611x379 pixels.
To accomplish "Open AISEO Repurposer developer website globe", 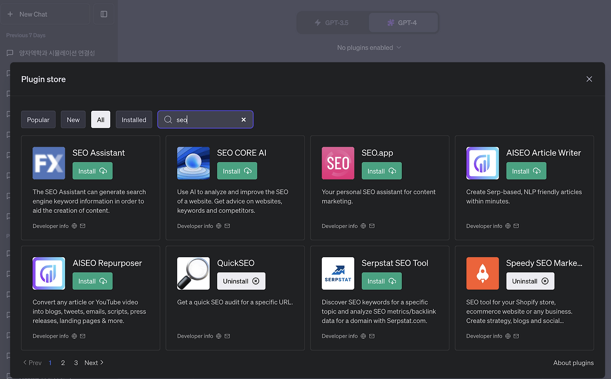I will tap(74, 336).
